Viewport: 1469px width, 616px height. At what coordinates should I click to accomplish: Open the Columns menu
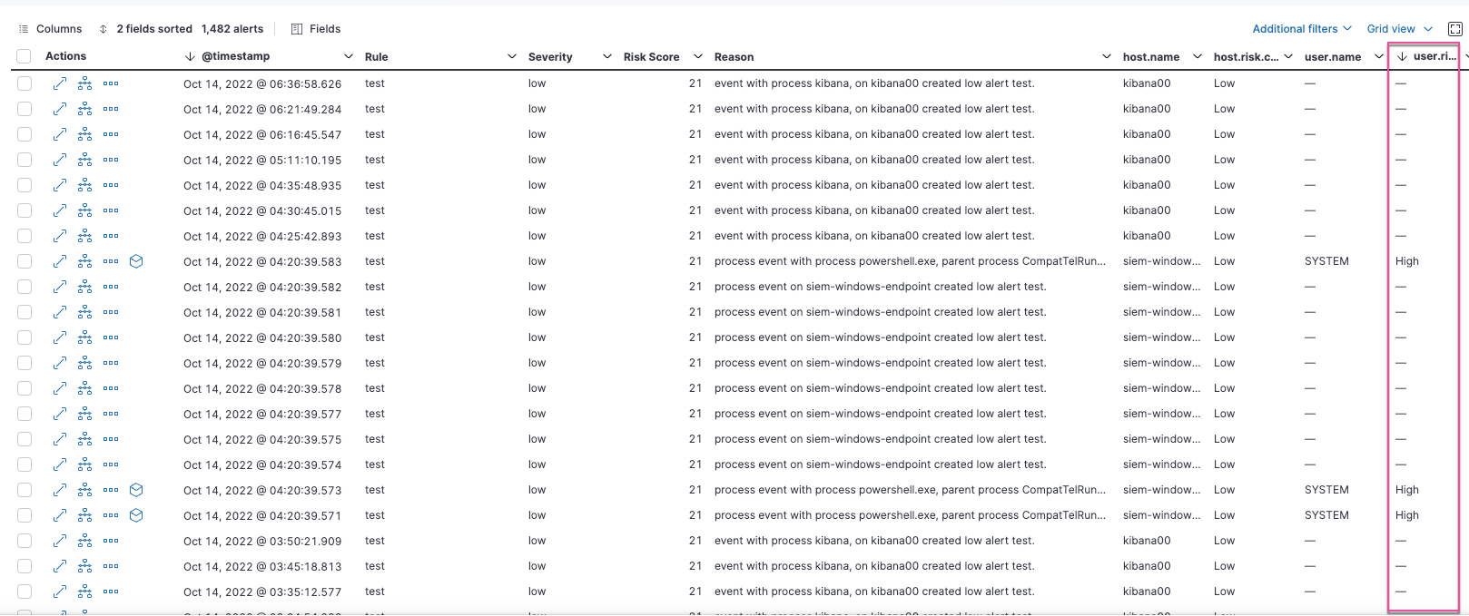pyautogui.click(x=50, y=29)
